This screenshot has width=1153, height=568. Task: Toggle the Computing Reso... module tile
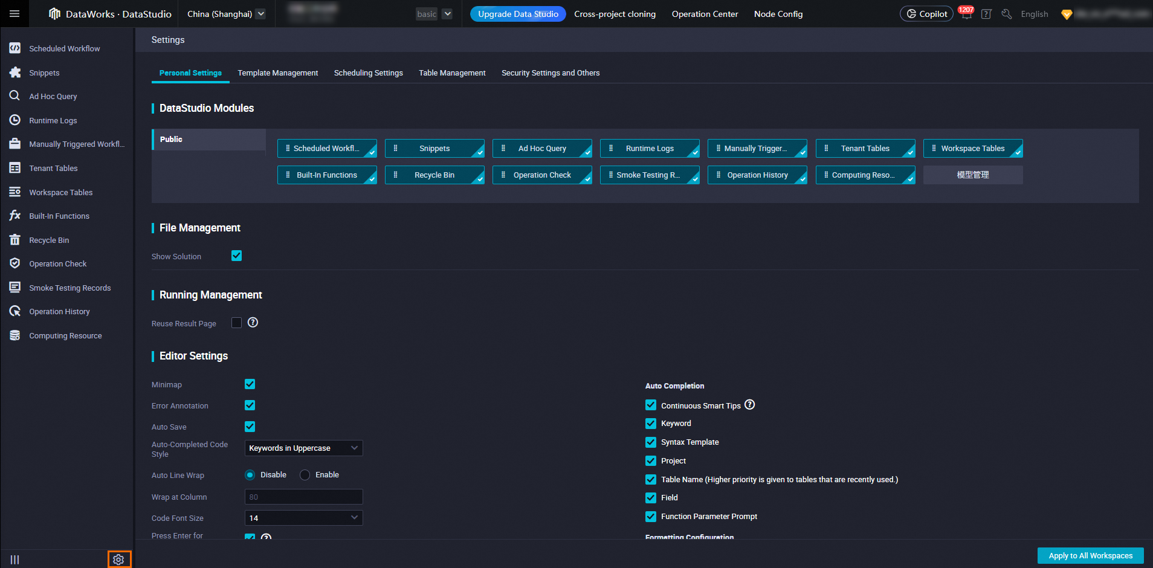point(865,175)
